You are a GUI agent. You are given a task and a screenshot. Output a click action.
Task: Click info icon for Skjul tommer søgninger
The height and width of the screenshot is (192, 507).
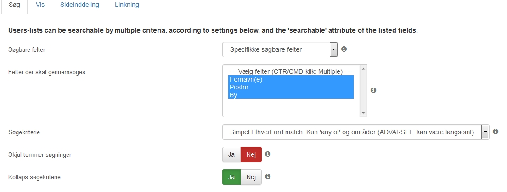coord(268,154)
